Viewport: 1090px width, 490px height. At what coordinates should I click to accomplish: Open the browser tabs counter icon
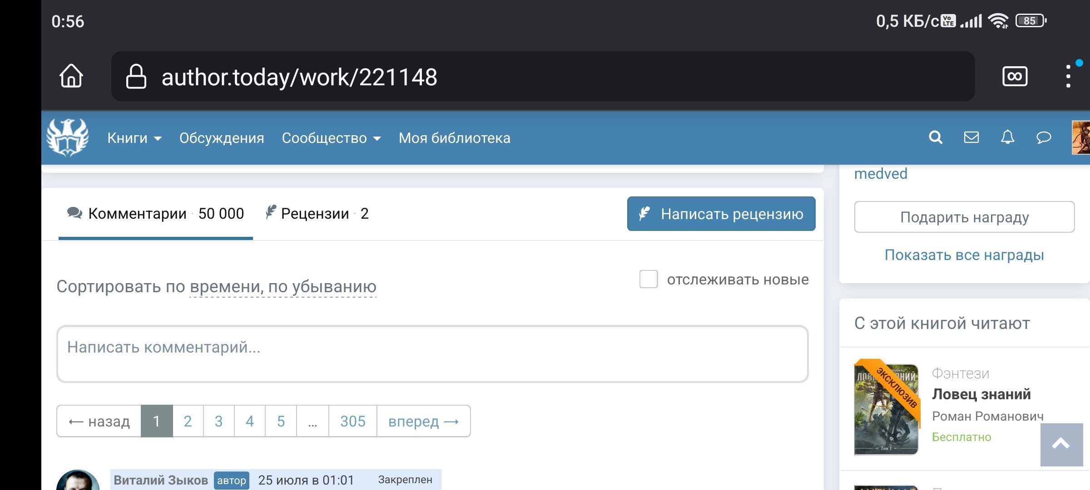click(x=1015, y=76)
